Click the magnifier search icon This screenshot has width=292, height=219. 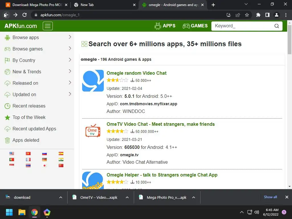277,26
